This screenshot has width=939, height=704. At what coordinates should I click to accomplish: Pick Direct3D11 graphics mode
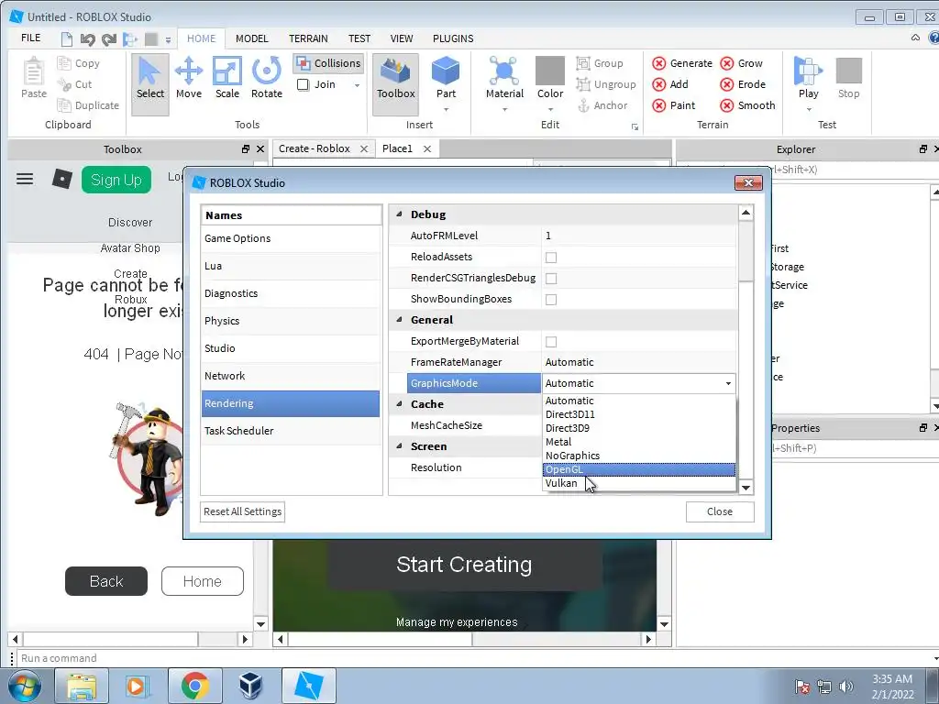[x=639, y=414]
